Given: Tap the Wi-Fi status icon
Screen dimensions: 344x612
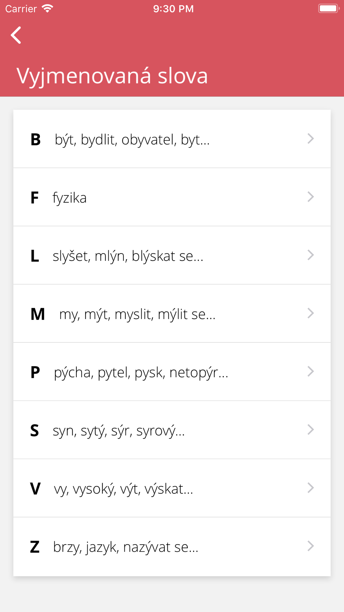Looking at the screenshot, I should [x=47, y=9].
